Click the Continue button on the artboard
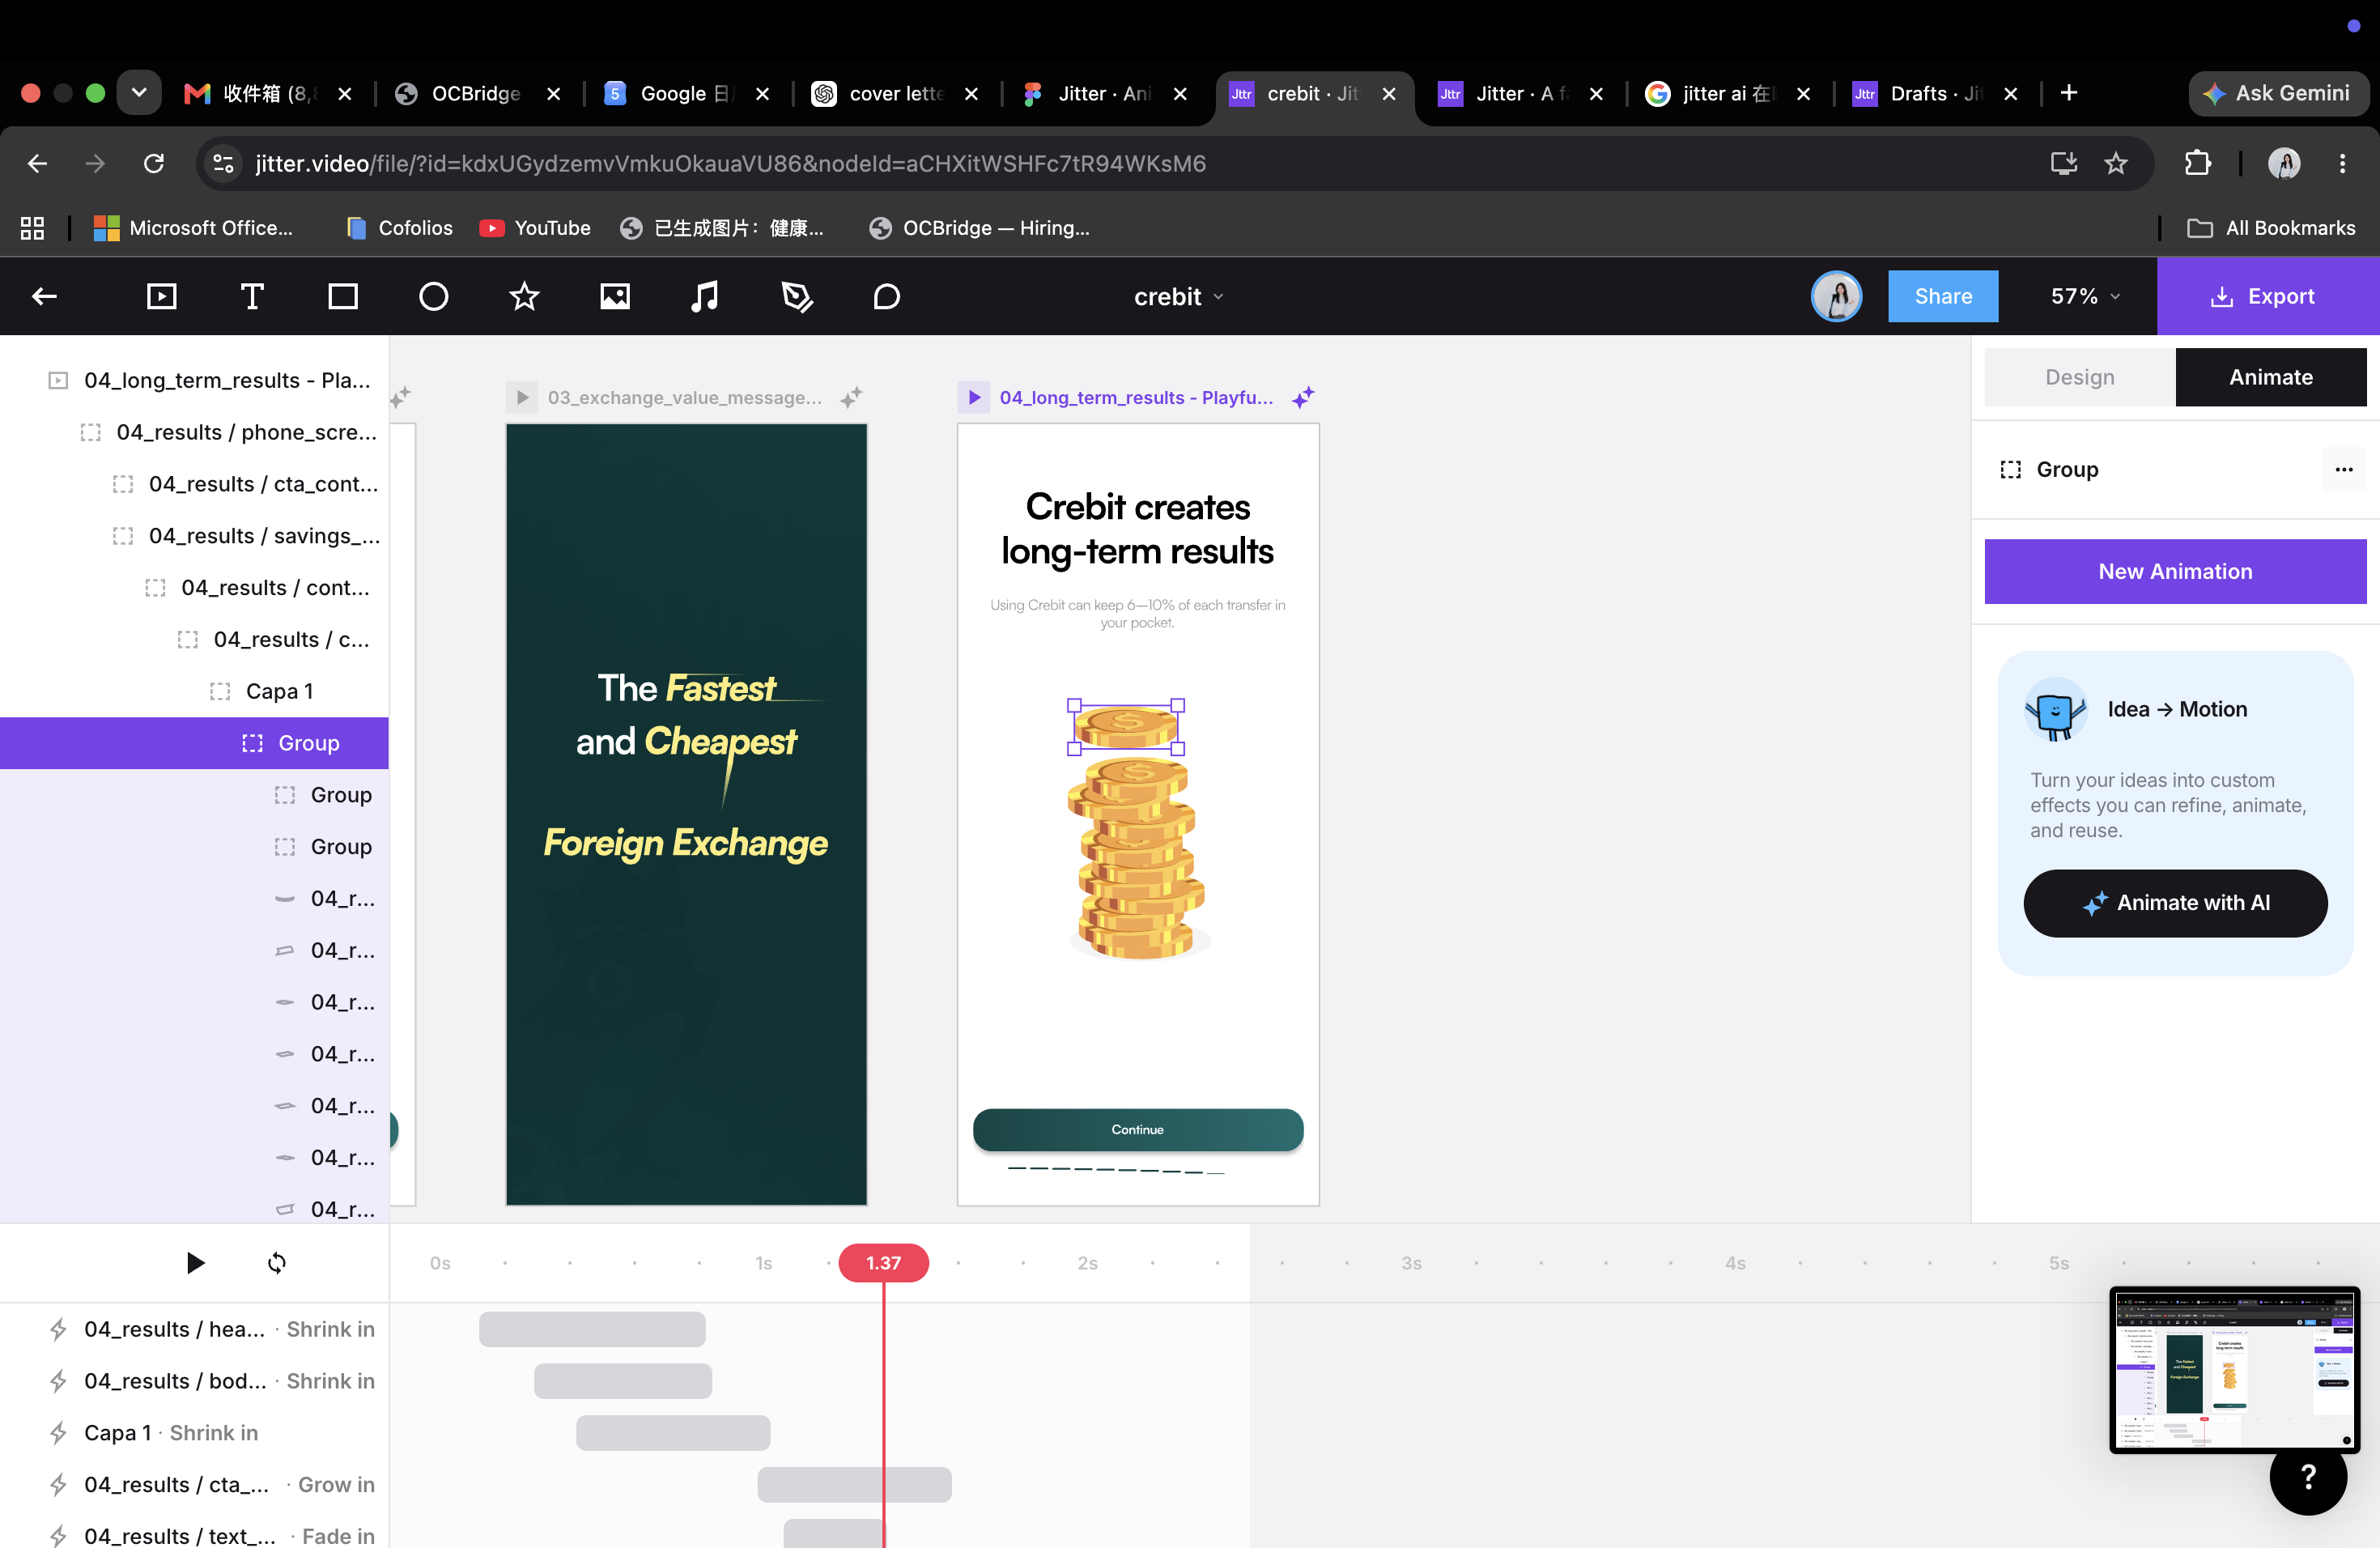2380x1548 pixels. click(1138, 1129)
